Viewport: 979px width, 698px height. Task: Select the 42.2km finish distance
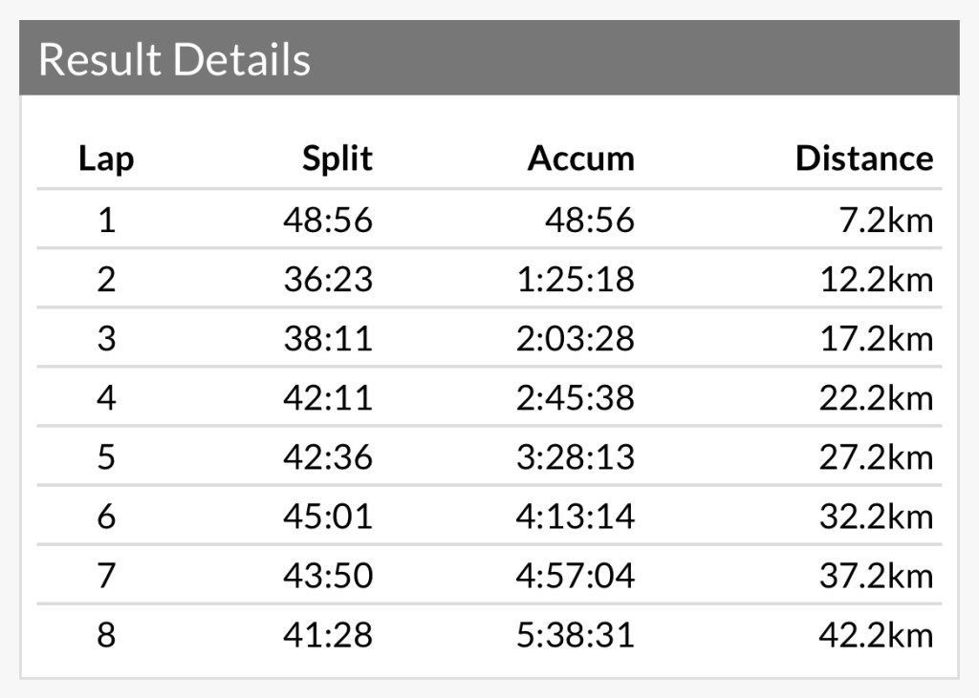pyautogui.click(x=876, y=635)
